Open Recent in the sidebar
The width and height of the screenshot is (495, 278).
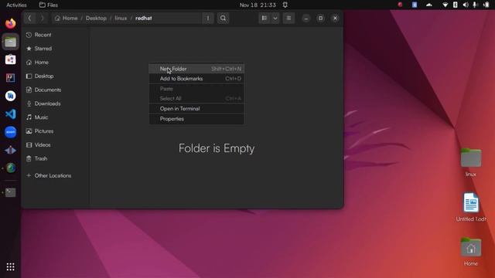(55, 35)
